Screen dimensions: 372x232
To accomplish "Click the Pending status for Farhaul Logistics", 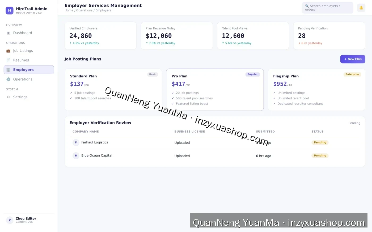I will tap(320, 143).
